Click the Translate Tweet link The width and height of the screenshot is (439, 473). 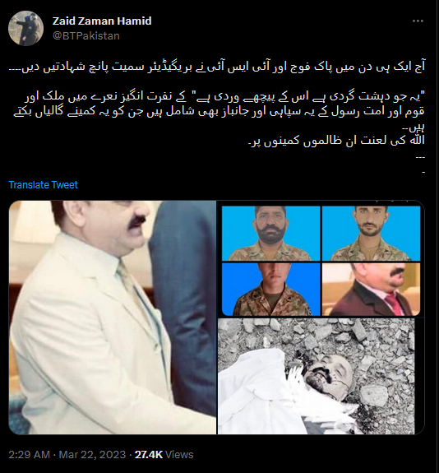click(43, 184)
